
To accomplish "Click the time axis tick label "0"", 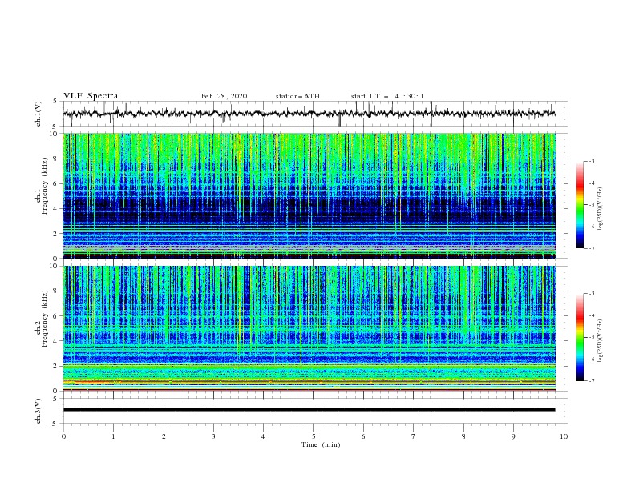I will pyautogui.click(x=63, y=436).
